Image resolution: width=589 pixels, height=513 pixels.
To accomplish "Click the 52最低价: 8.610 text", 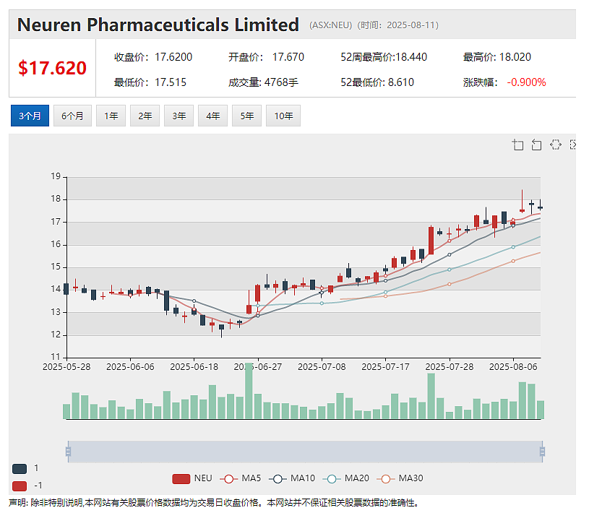I will (x=377, y=82).
